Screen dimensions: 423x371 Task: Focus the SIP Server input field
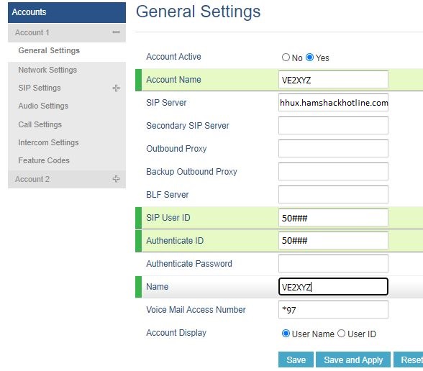333,102
